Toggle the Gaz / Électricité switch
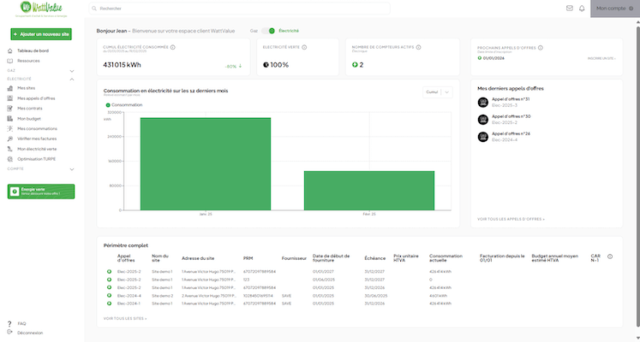The height and width of the screenshot is (342, 640). coord(269,30)
